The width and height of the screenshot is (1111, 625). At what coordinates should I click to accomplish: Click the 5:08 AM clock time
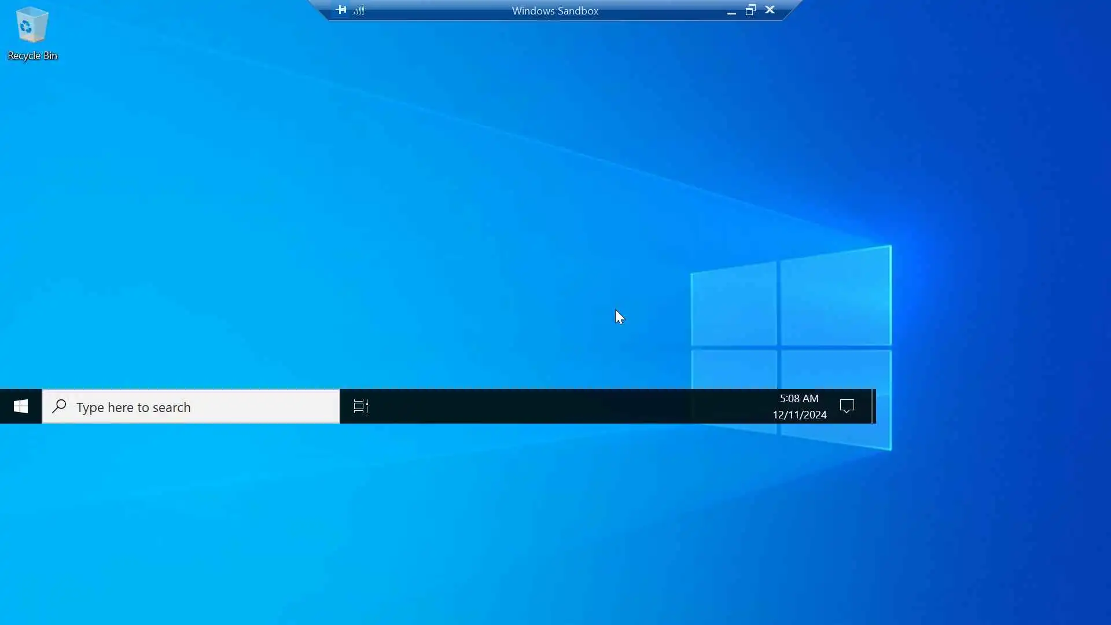pyautogui.click(x=799, y=398)
